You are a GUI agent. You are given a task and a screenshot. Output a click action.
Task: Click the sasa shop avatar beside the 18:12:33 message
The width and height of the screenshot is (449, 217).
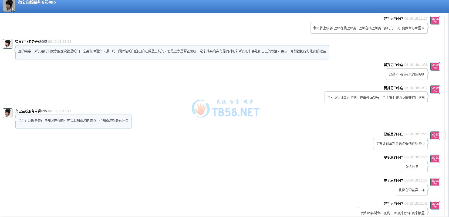pyautogui.click(x=435, y=182)
